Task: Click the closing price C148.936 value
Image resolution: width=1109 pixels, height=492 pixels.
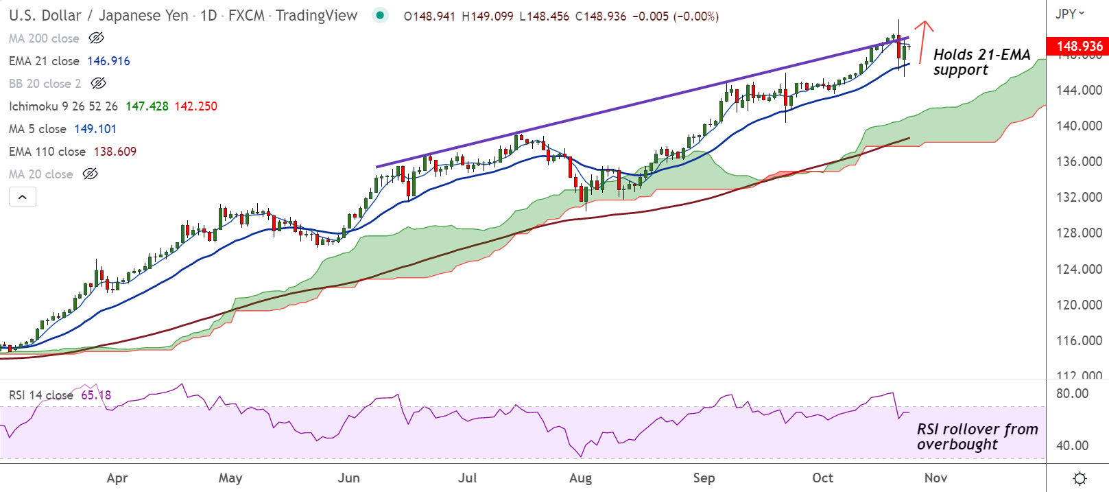Action: click(601, 16)
